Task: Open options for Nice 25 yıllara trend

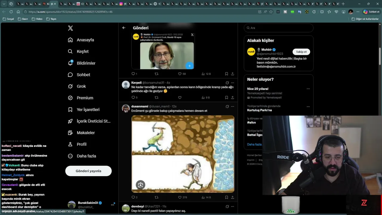Action: pos(308,89)
